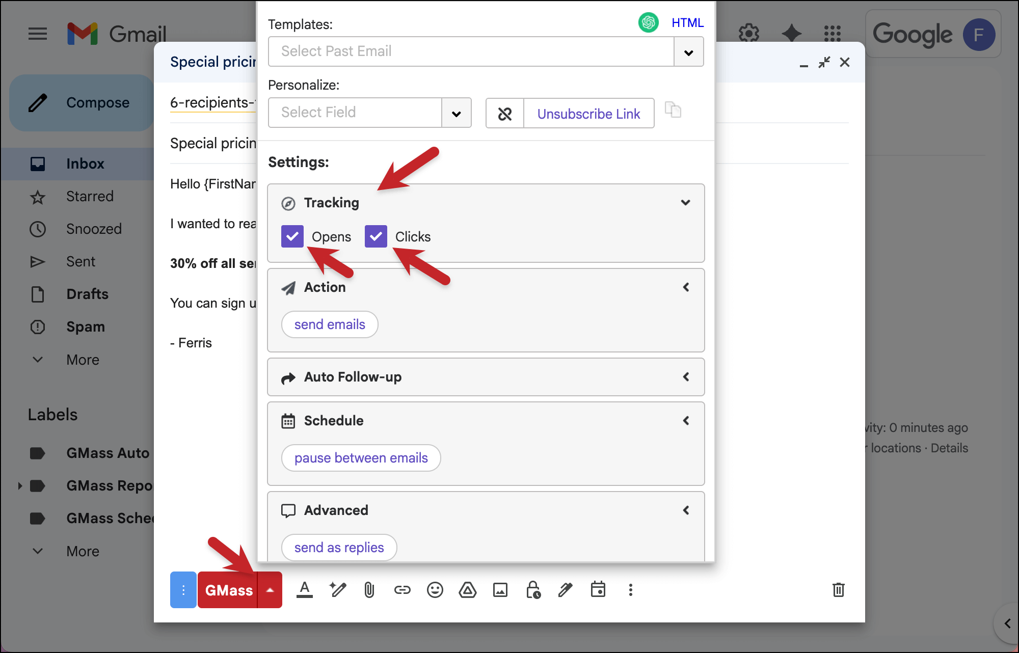Image resolution: width=1019 pixels, height=653 pixels.
Task: Uncheck the Opens tracking checkbox
Action: [x=292, y=236]
